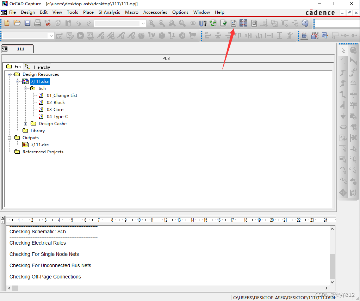Switch to the File tab
The width and height of the screenshot is (360, 301).
pos(13,67)
